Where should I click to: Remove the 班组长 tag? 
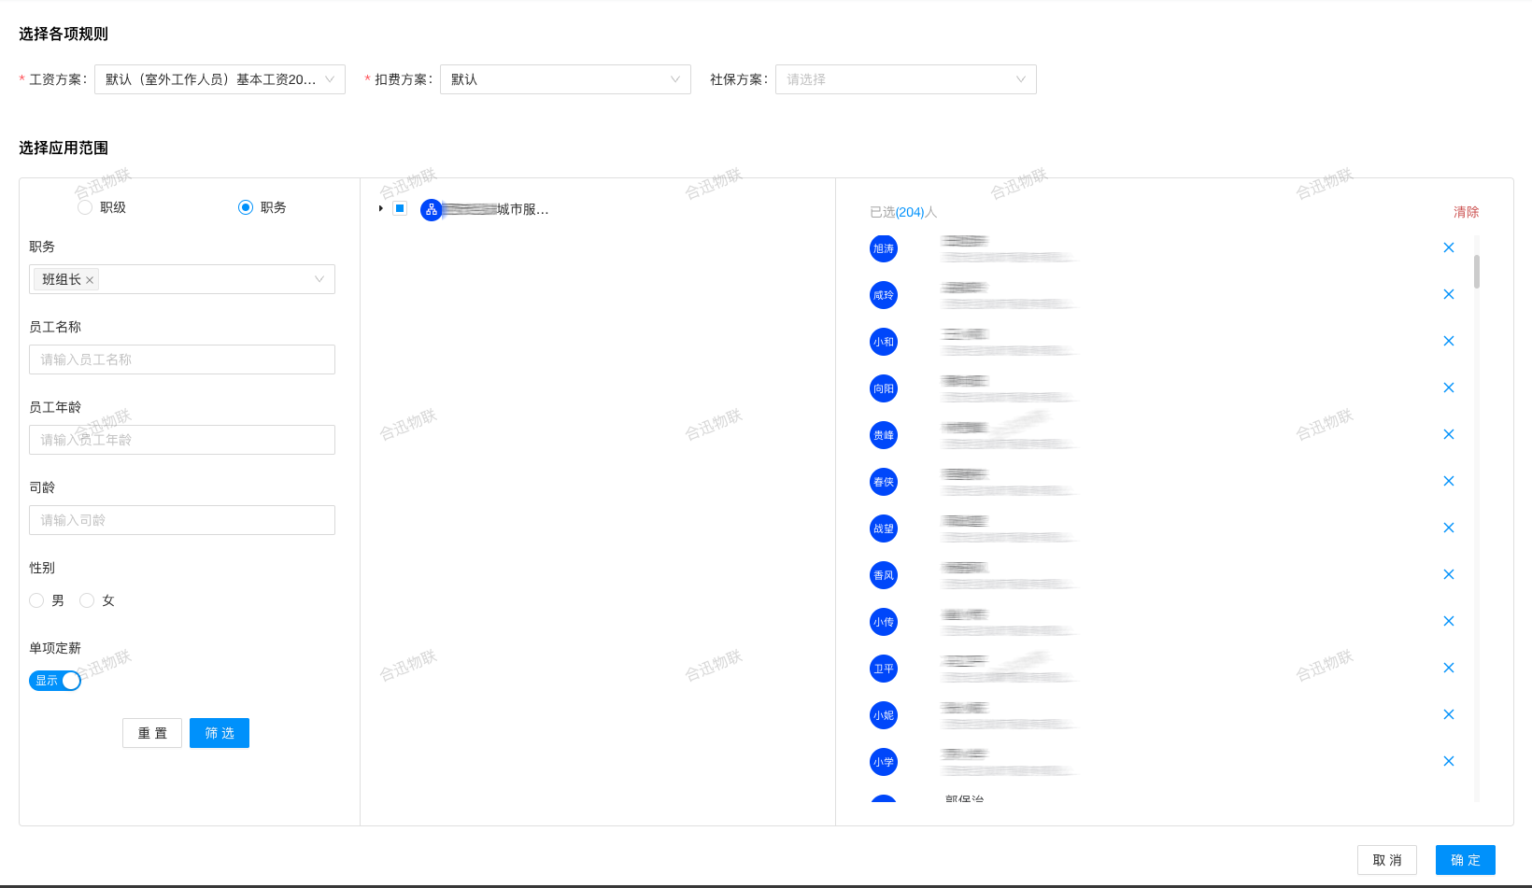(x=90, y=280)
